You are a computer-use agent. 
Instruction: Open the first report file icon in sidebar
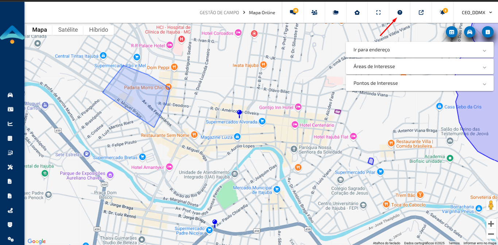click(x=10, y=181)
